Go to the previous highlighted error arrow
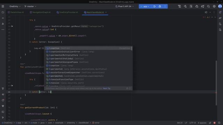Image resolution: width=223 pixels, height=125 pixels. click(212, 17)
